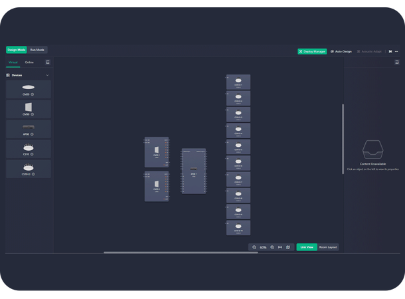
Task: Click the Deploy Manager button
Action: pyautogui.click(x=312, y=51)
